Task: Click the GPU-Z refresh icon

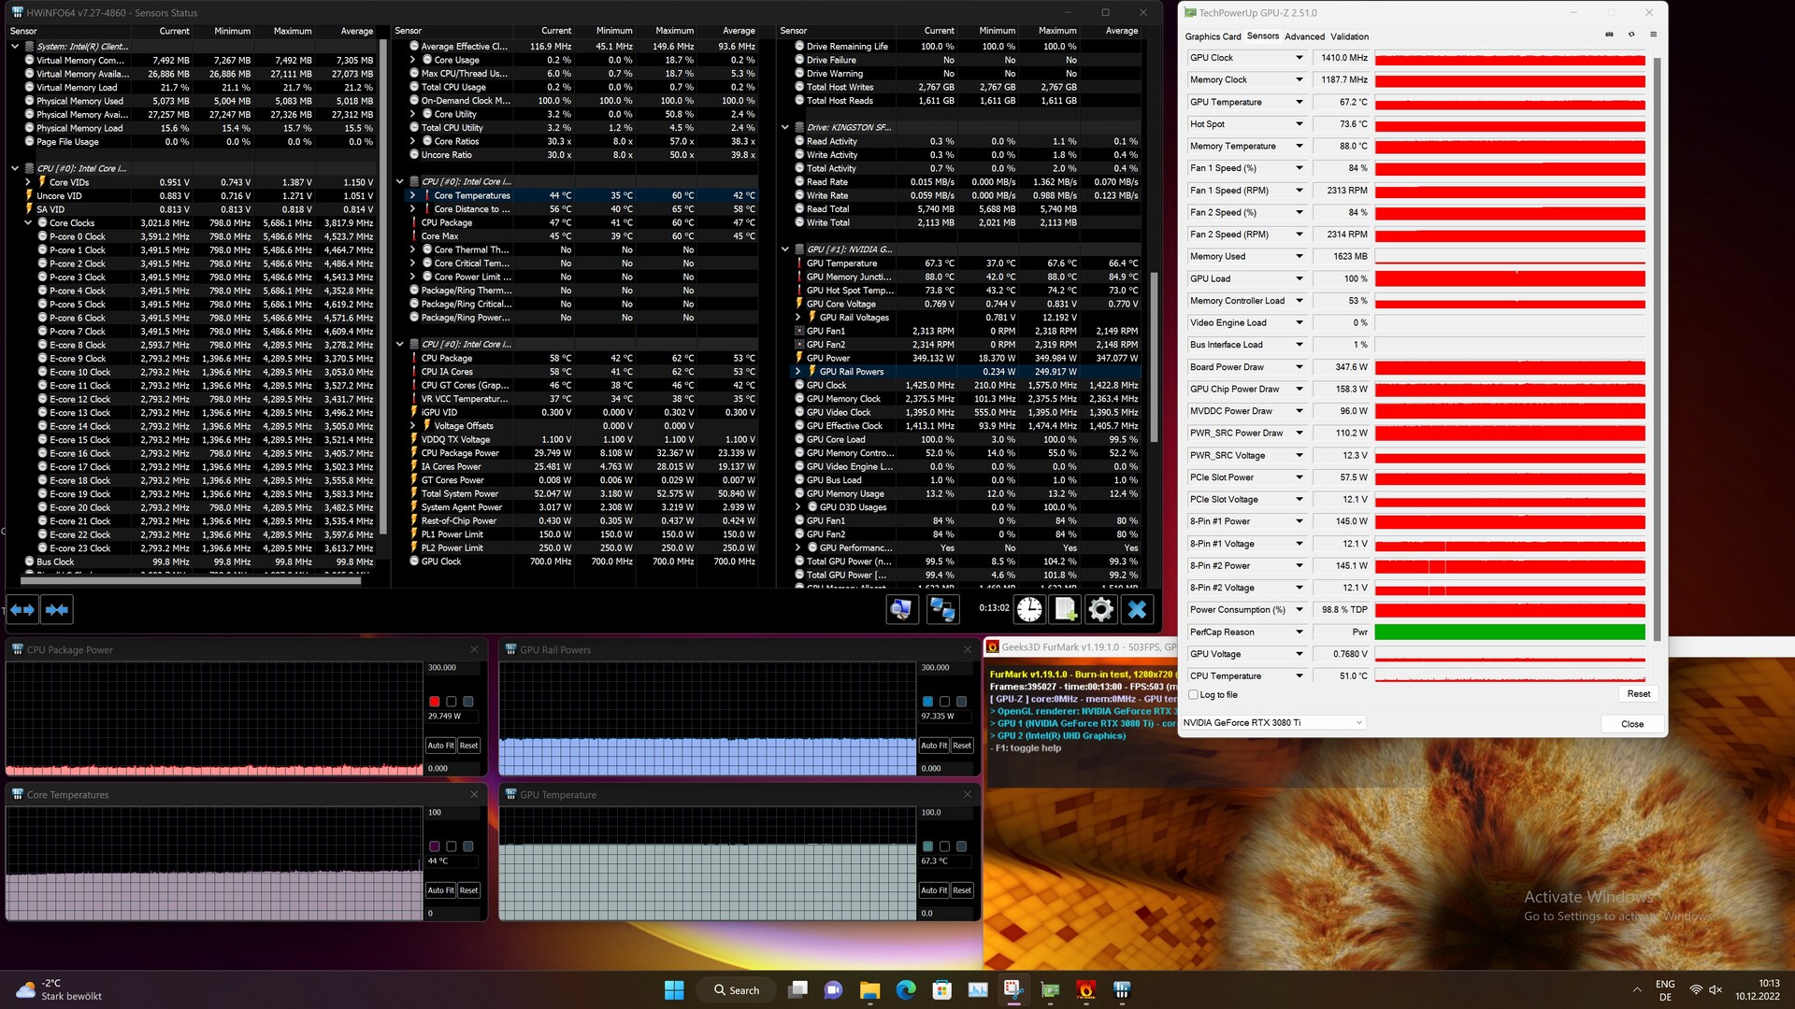Action: click(x=1631, y=35)
